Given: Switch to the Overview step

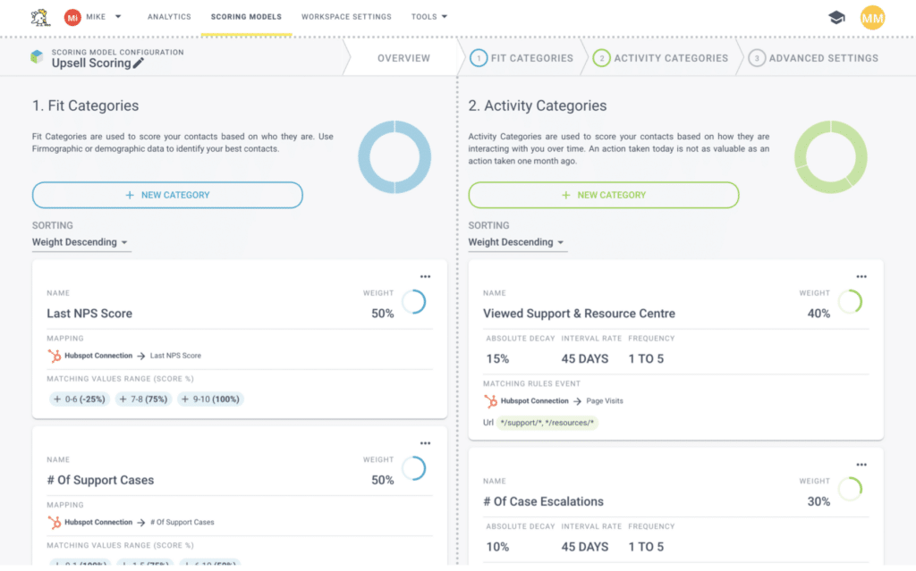Looking at the screenshot, I should [403, 58].
